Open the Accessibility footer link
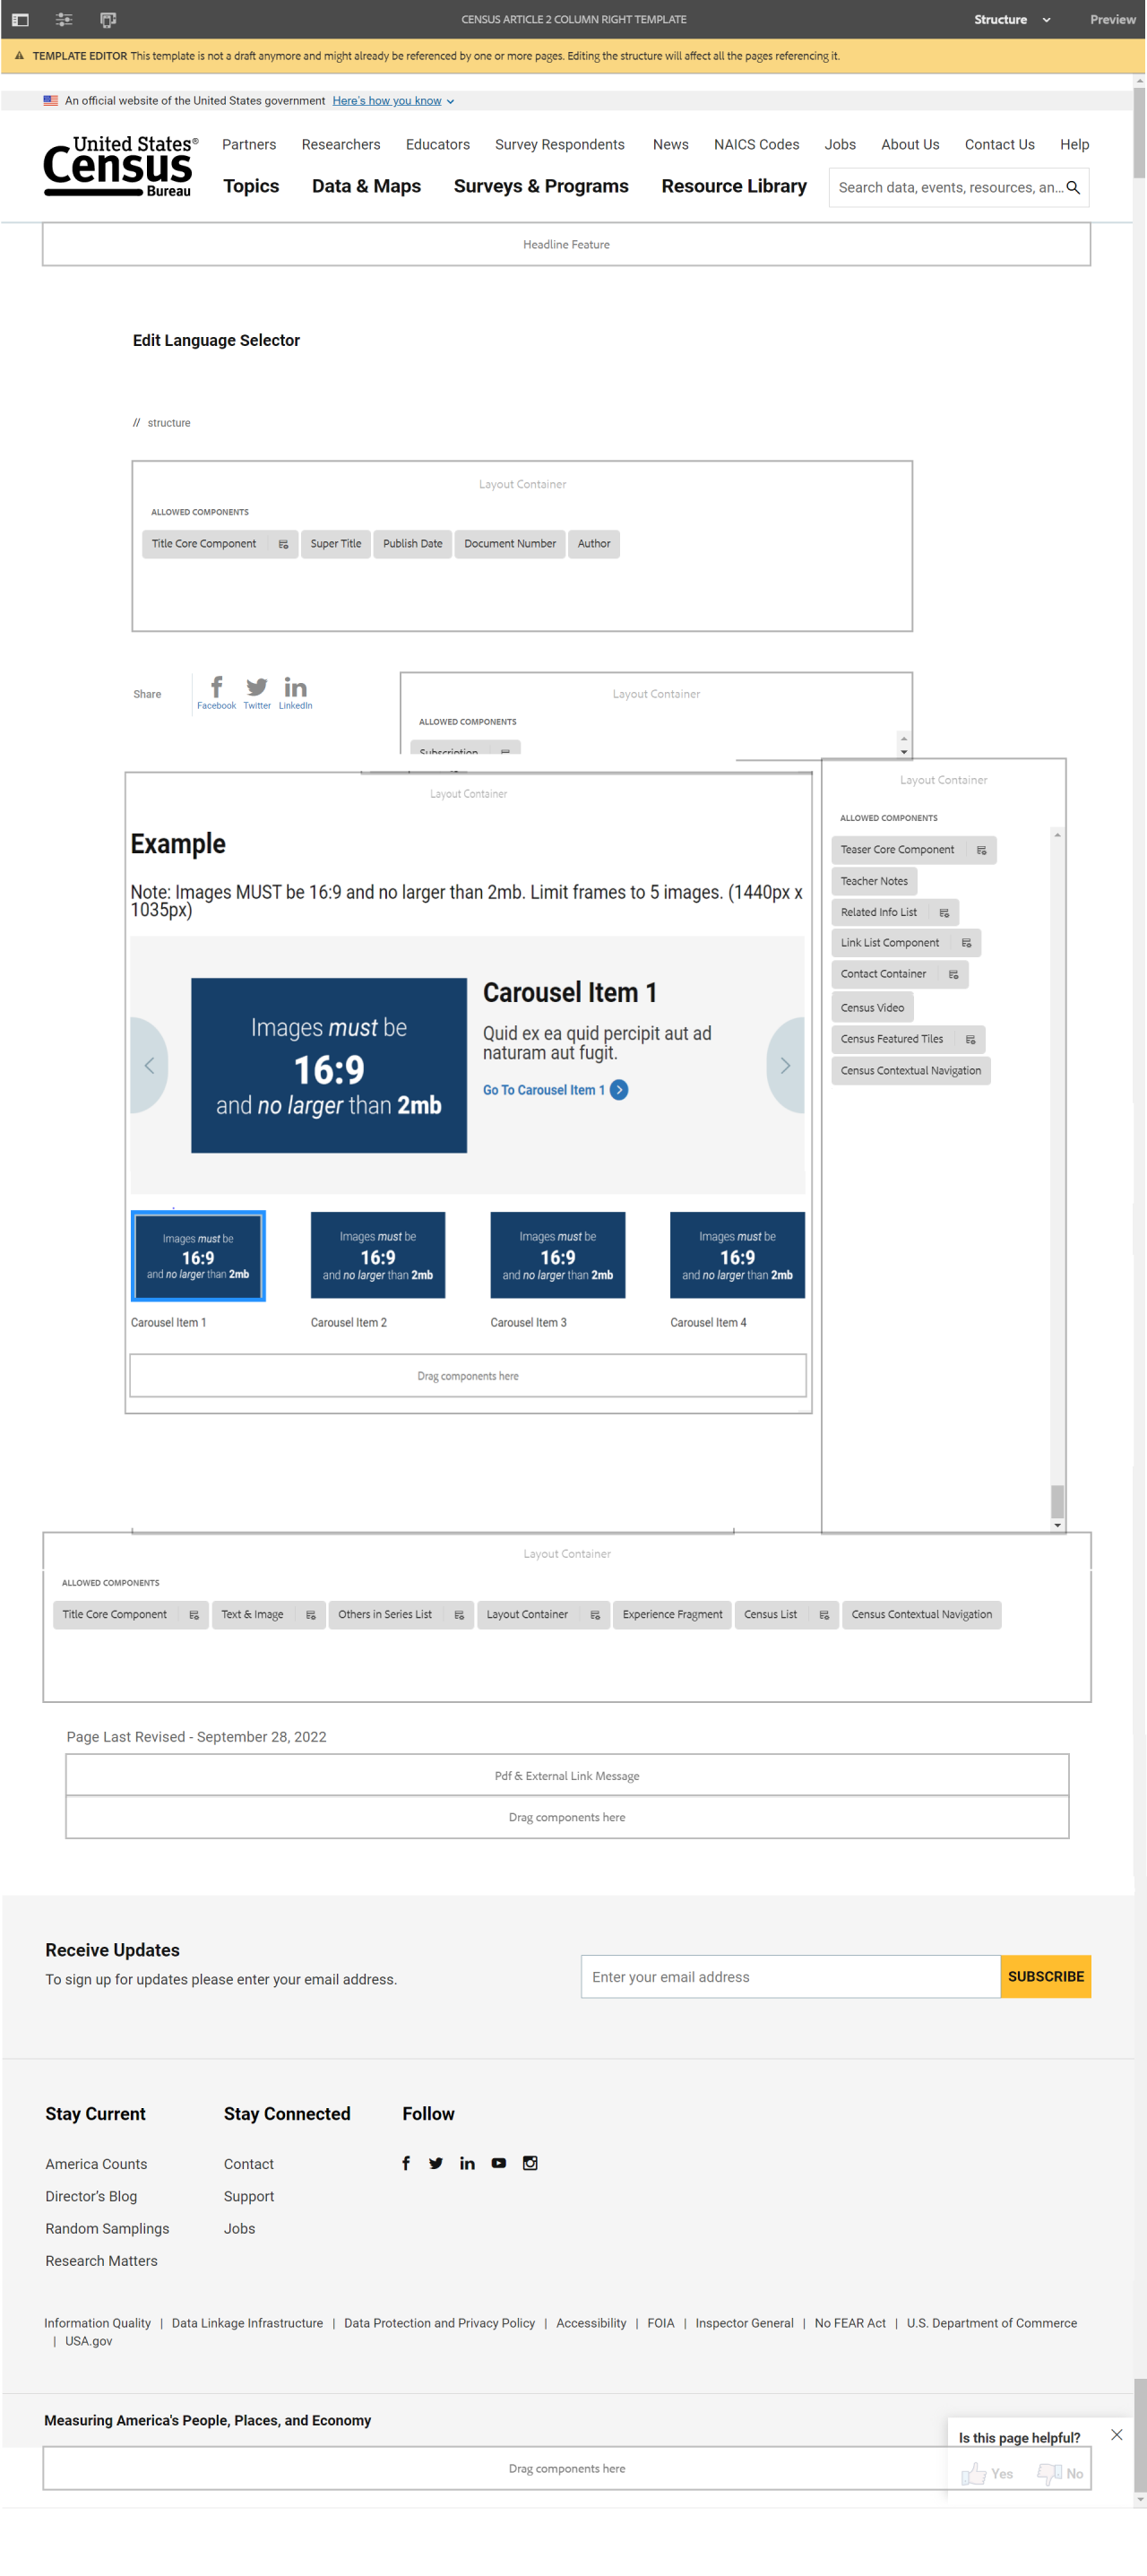 [x=591, y=2323]
